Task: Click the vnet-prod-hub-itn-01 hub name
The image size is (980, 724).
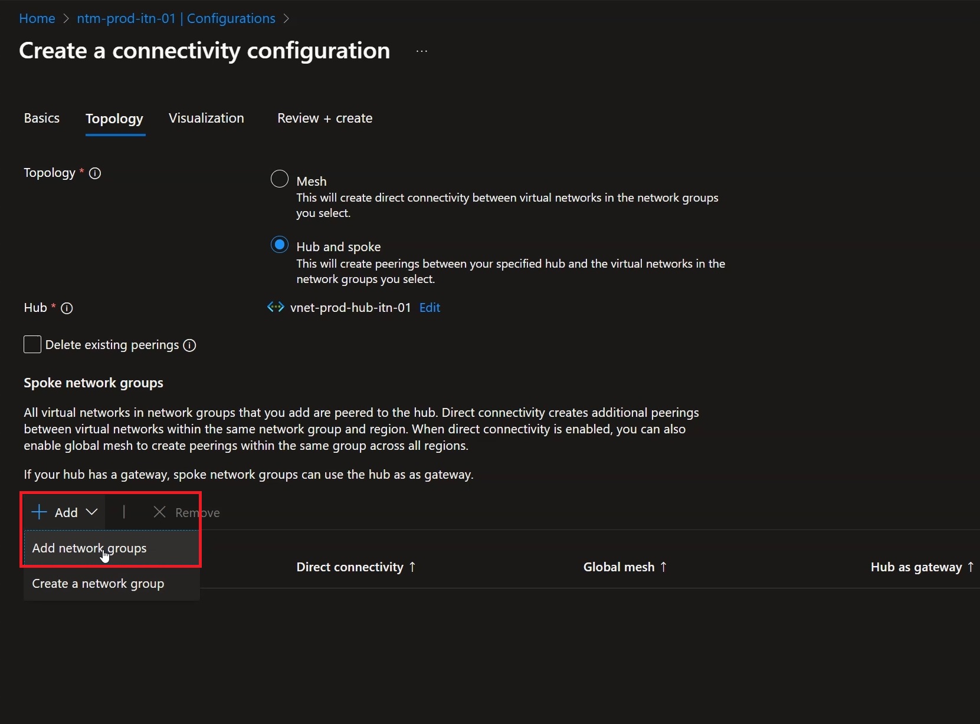Action: [350, 307]
